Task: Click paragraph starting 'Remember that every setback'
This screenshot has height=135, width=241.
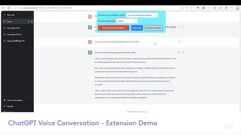Action: click(x=135, y=81)
